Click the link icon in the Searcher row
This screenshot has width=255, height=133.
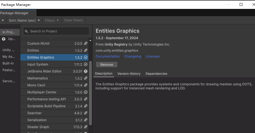point(86,113)
